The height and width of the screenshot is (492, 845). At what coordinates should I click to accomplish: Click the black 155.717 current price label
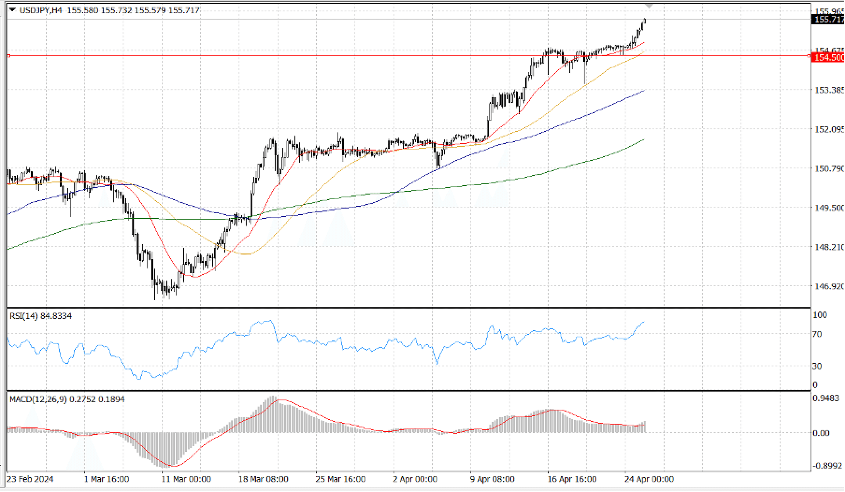828,20
